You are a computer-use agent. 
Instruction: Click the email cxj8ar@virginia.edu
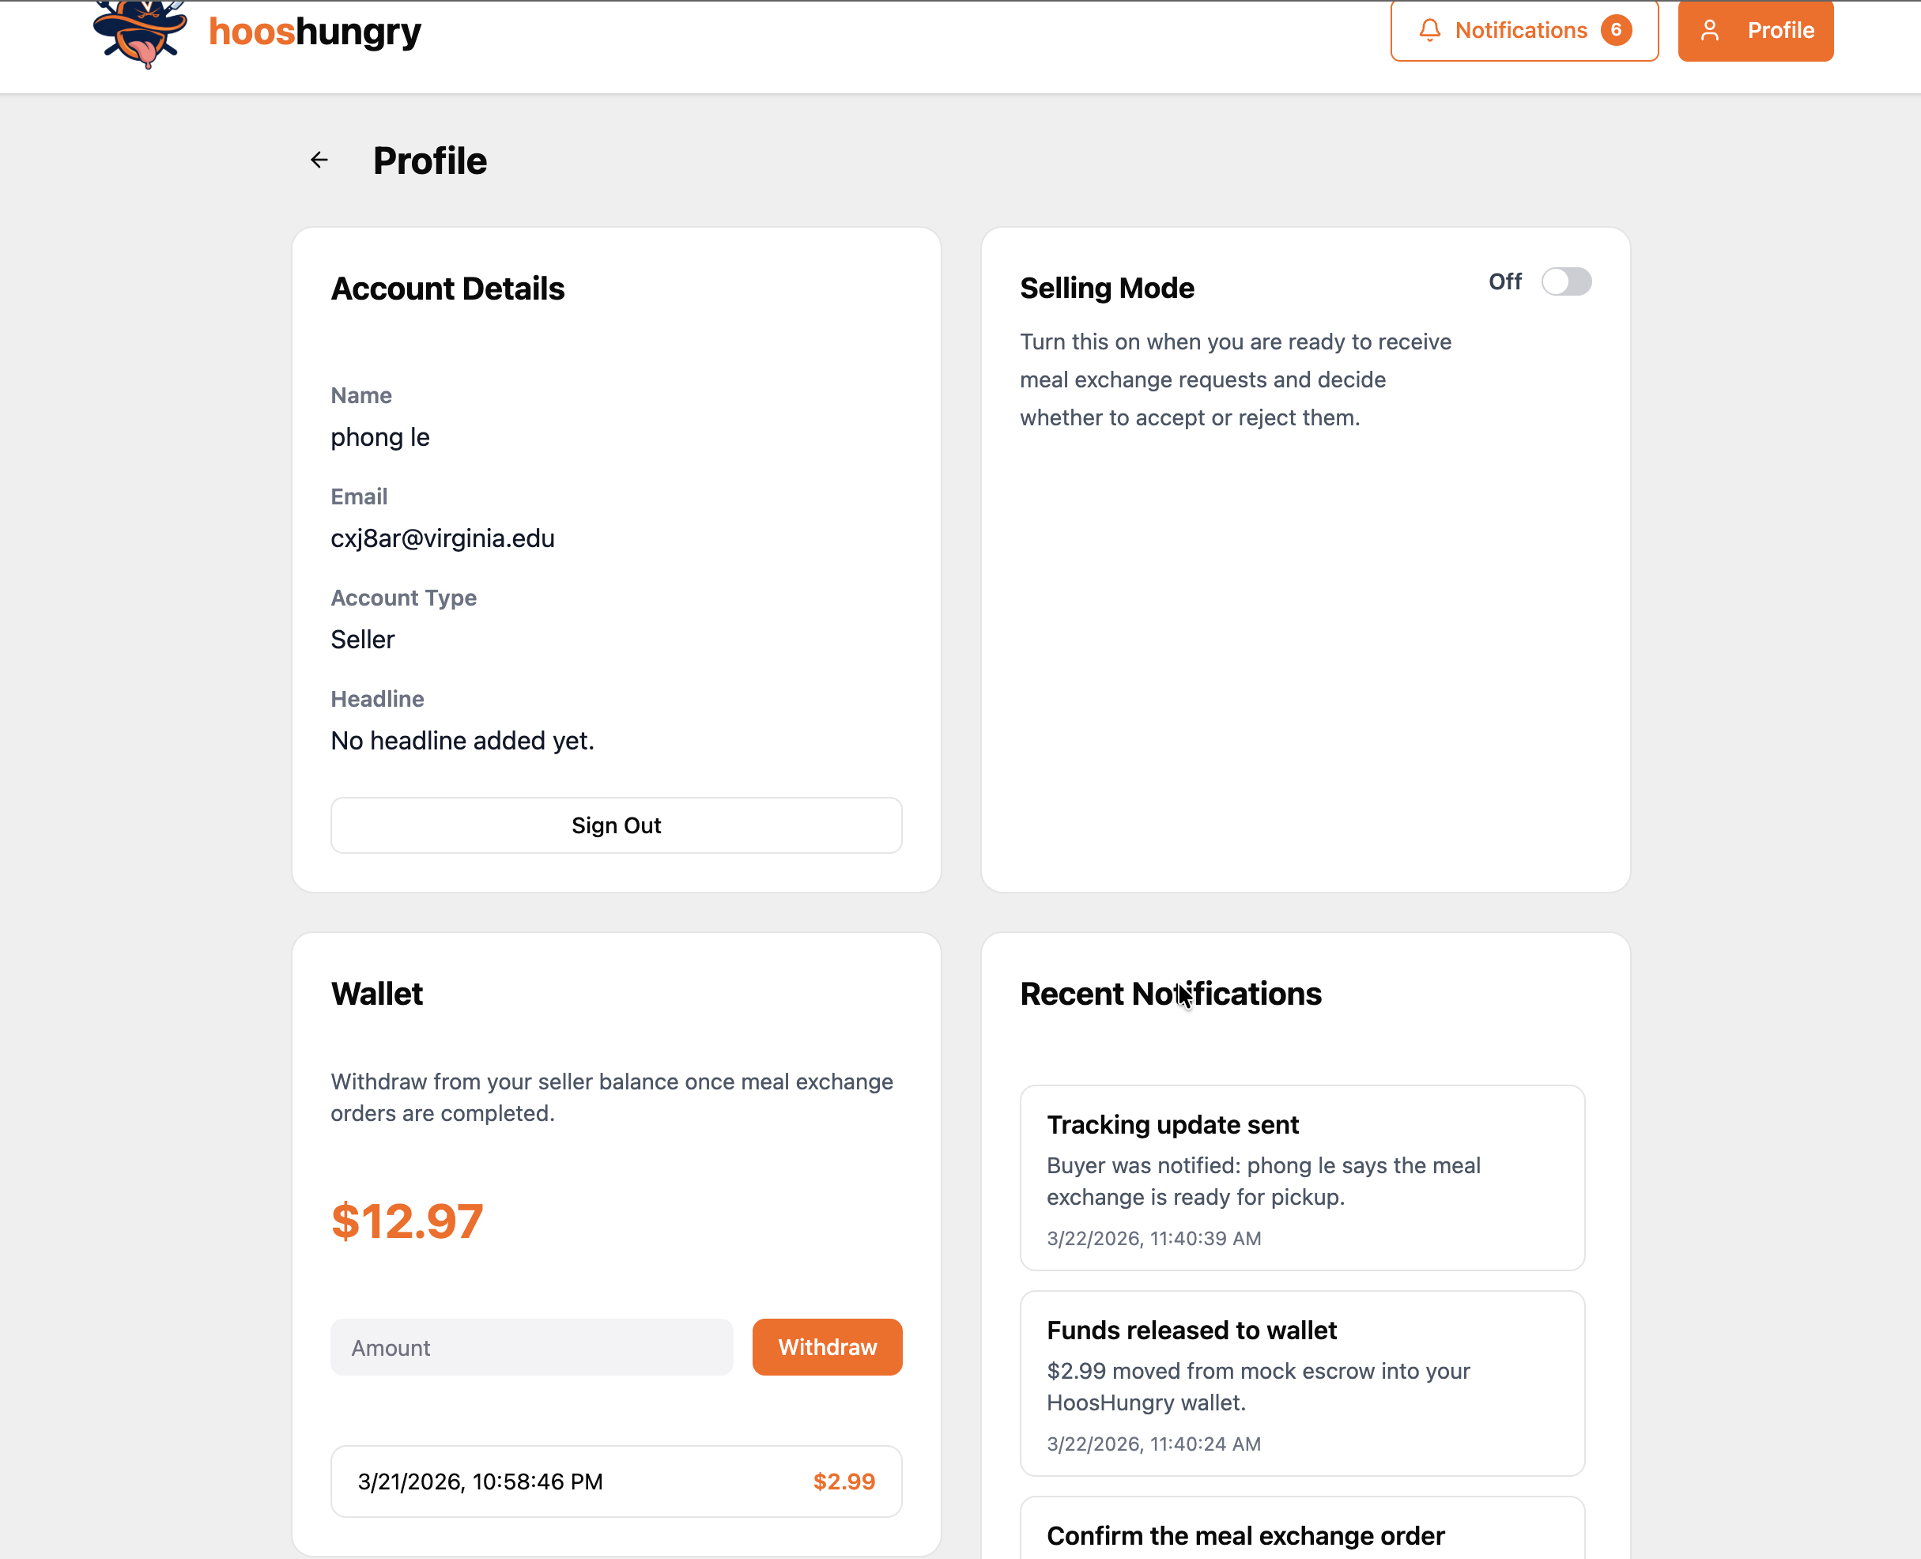click(x=443, y=539)
